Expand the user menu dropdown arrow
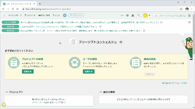The image size is (195, 109). 150,15
